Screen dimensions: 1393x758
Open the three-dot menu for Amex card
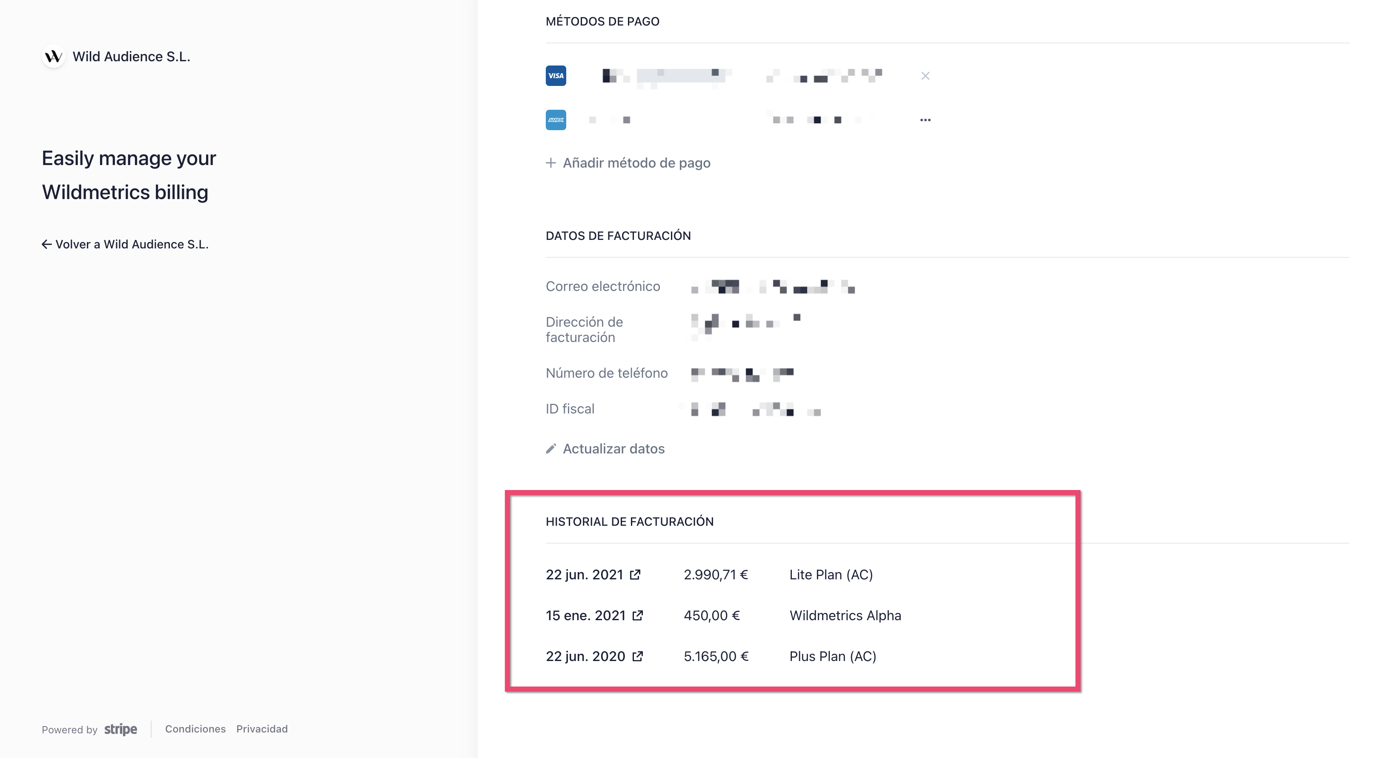click(925, 120)
